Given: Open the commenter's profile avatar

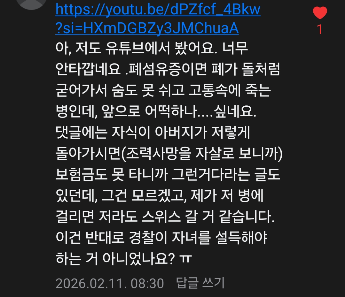Looking at the screenshot, I should 31,4.
